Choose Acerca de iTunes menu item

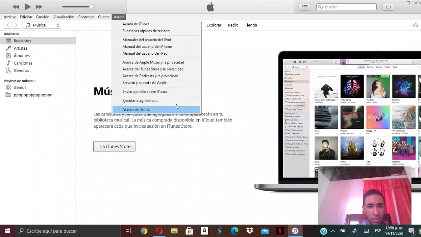pos(156,109)
